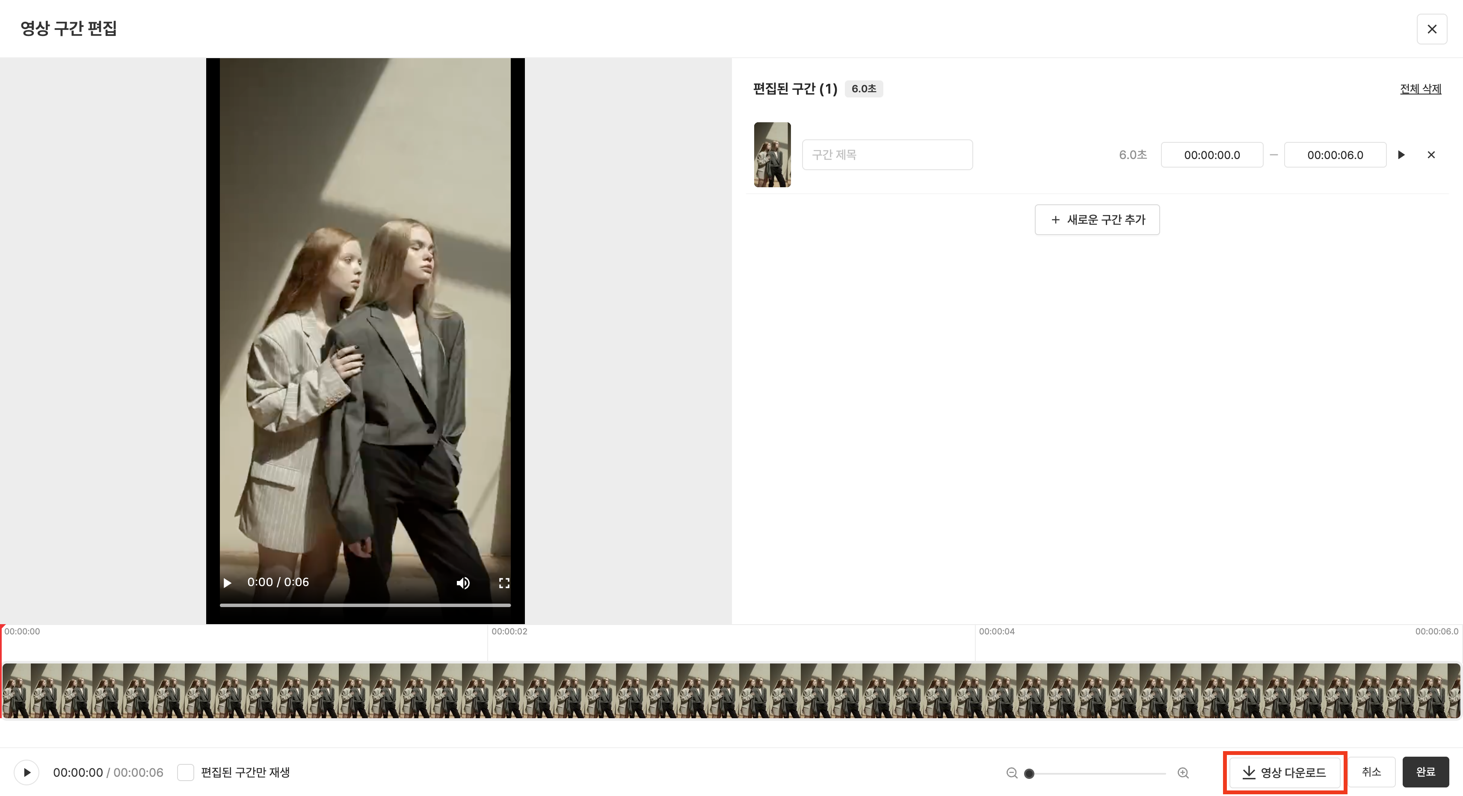The image size is (1463, 796).
Task: Enable 편집된 구간만 재생 checkbox
Action: coord(186,772)
